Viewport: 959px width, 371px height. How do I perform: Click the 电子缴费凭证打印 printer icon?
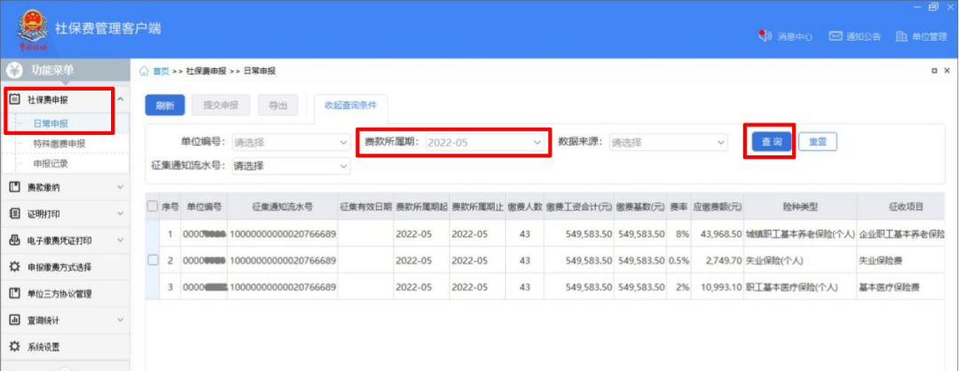pos(16,241)
